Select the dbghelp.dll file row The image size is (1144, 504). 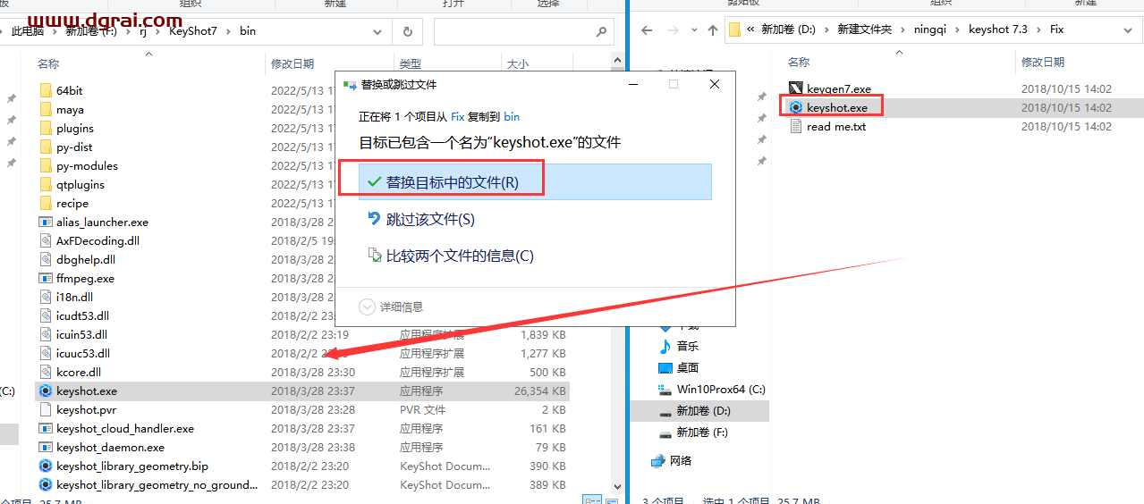click(x=302, y=259)
